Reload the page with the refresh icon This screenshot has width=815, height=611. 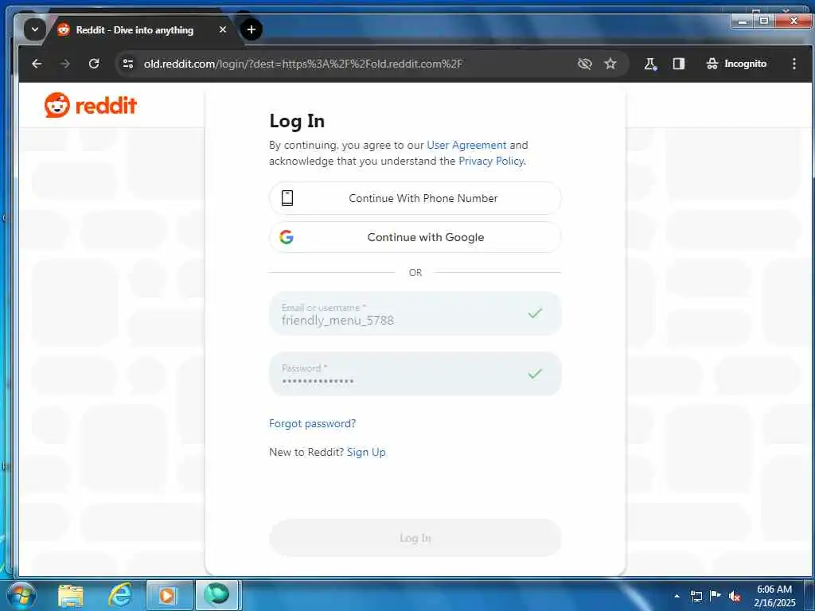click(94, 64)
